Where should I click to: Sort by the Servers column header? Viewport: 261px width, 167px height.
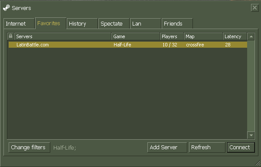click(x=63, y=36)
